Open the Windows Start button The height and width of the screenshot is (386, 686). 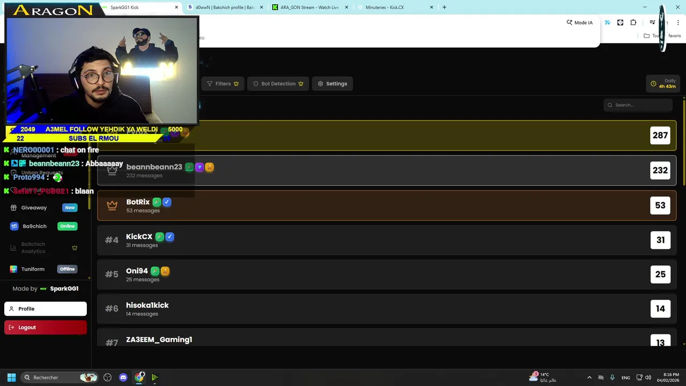[x=11, y=377]
